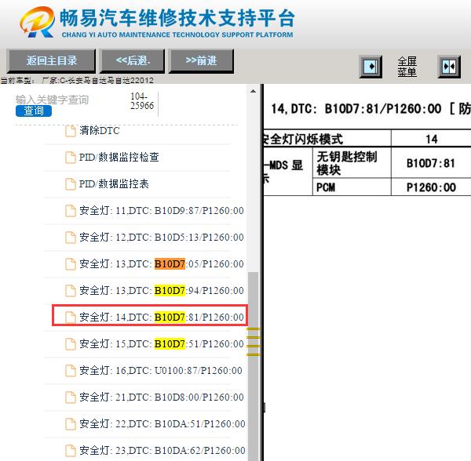Click document icon beside B10D7:94 entry
The width and height of the screenshot is (471, 461).
tap(71, 291)
